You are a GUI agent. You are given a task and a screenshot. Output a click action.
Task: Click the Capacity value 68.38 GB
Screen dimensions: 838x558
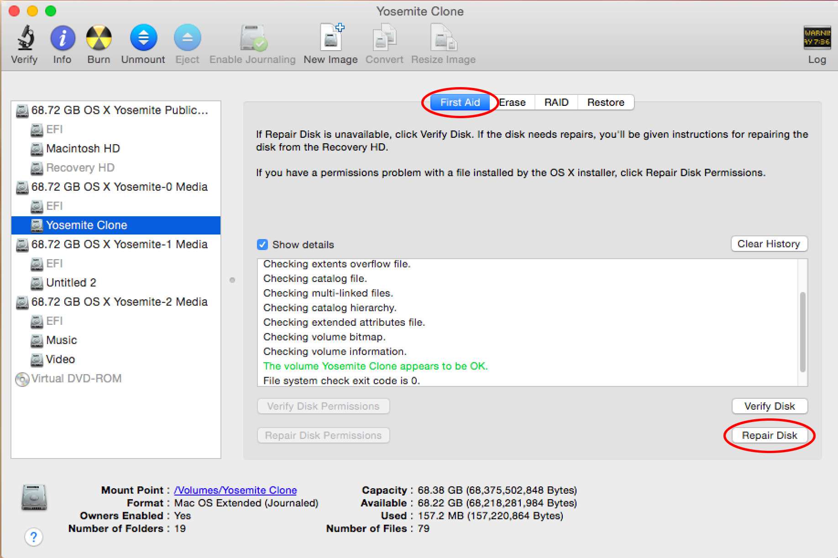click(x=498, y=490)
